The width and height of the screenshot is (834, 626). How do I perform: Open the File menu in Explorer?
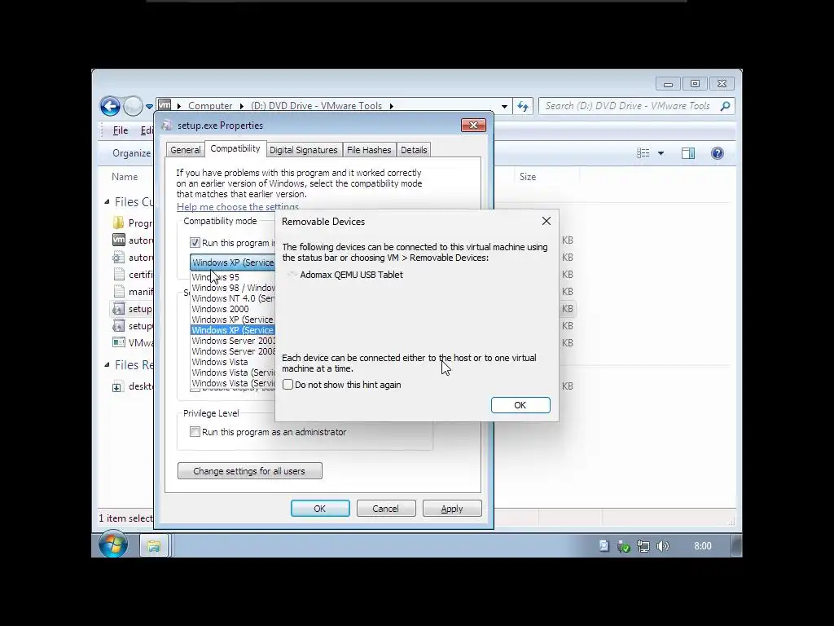tap(121, 130)
